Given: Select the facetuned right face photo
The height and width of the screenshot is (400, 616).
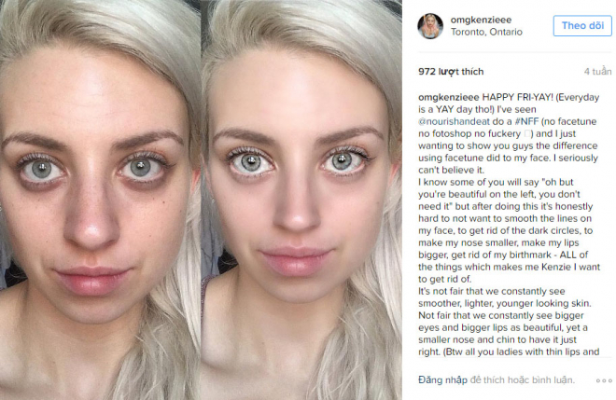Looking at the screenshot, I should [301, 200].
